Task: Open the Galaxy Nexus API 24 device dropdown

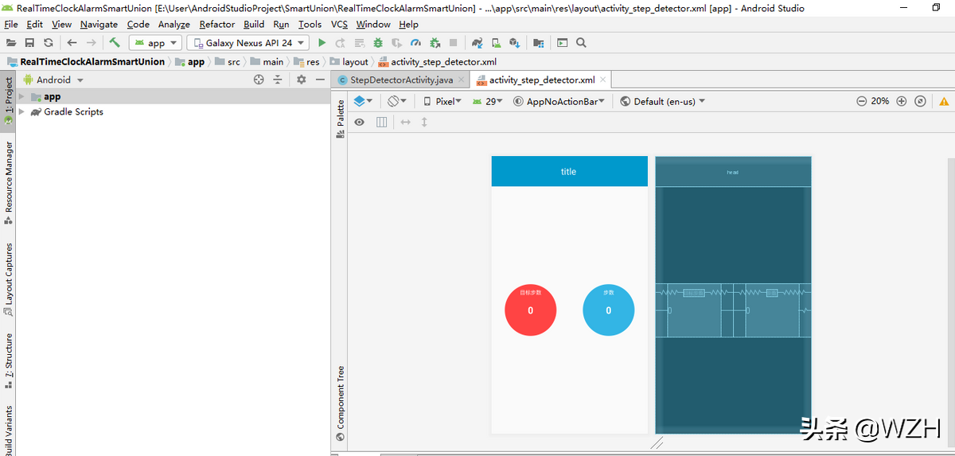Action: [248, 43]
